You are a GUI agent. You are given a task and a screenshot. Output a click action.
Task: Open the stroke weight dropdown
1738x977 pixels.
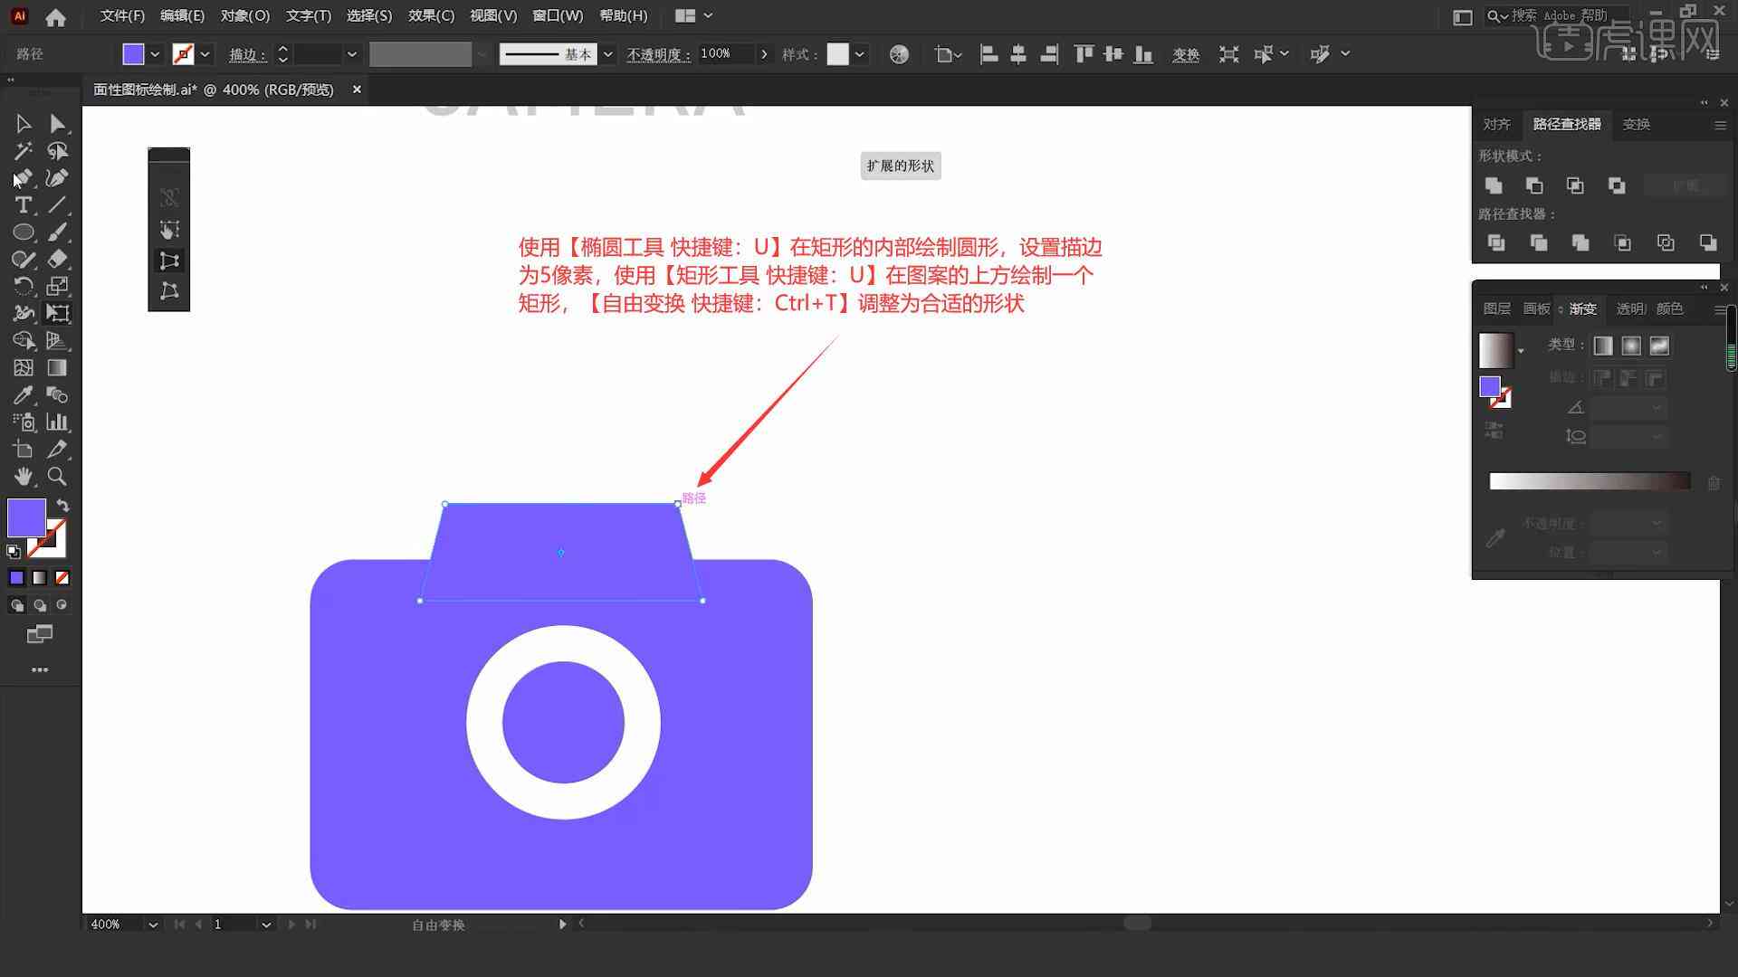(352, 54)
